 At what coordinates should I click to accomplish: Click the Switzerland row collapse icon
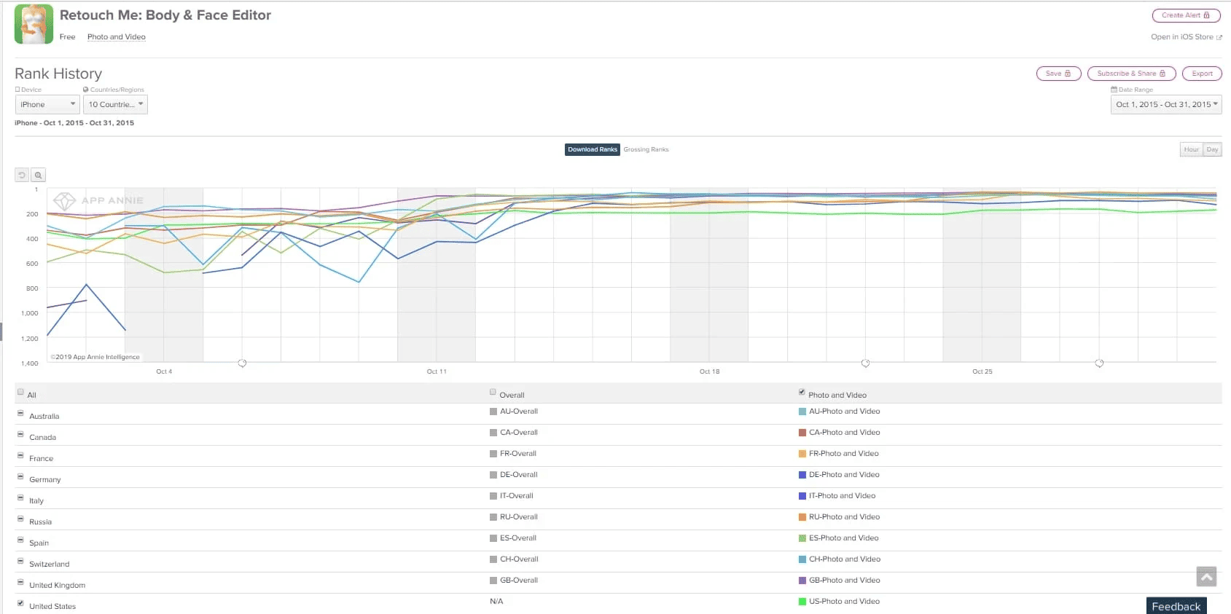click(20, 562)
